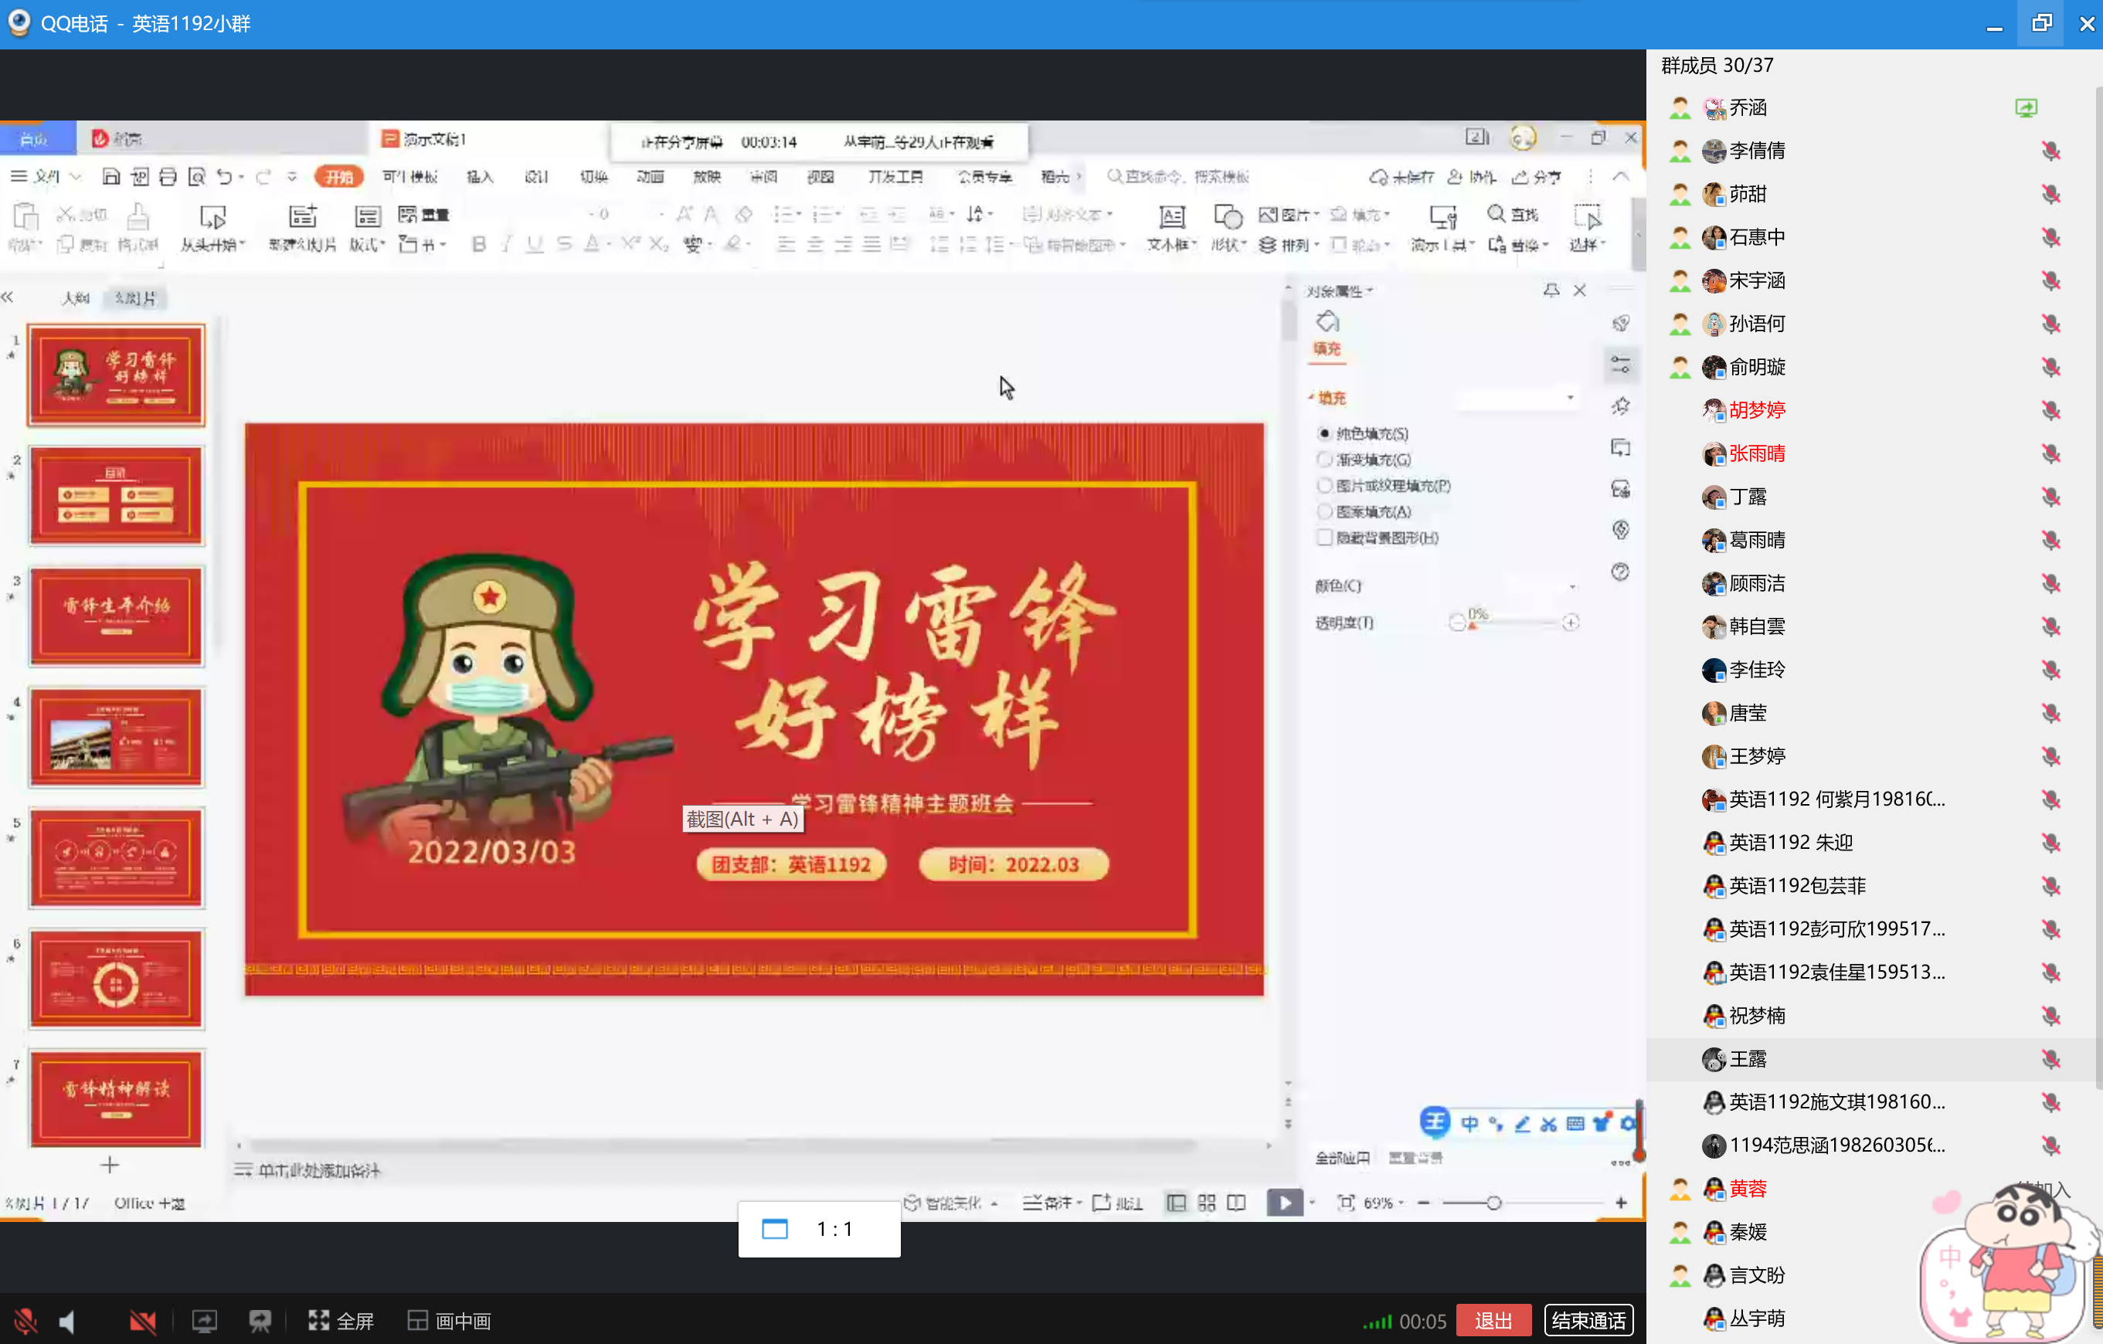Click the slideshow play button in status bar

[x=1284, y=1203]
